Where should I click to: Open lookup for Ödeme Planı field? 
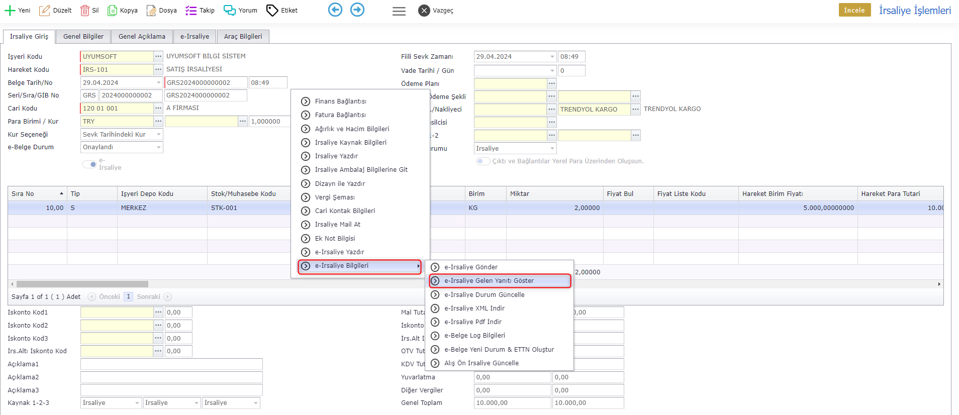pyautogui.click(x=552, y=83)
